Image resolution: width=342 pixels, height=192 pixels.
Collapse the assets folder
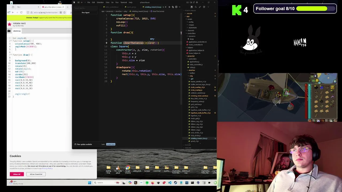pyautogui.click(x=189, y=19)
